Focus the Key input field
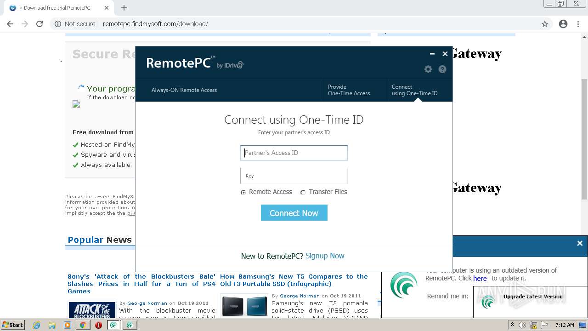Viewport: 588px width, 331px height. 294,176
